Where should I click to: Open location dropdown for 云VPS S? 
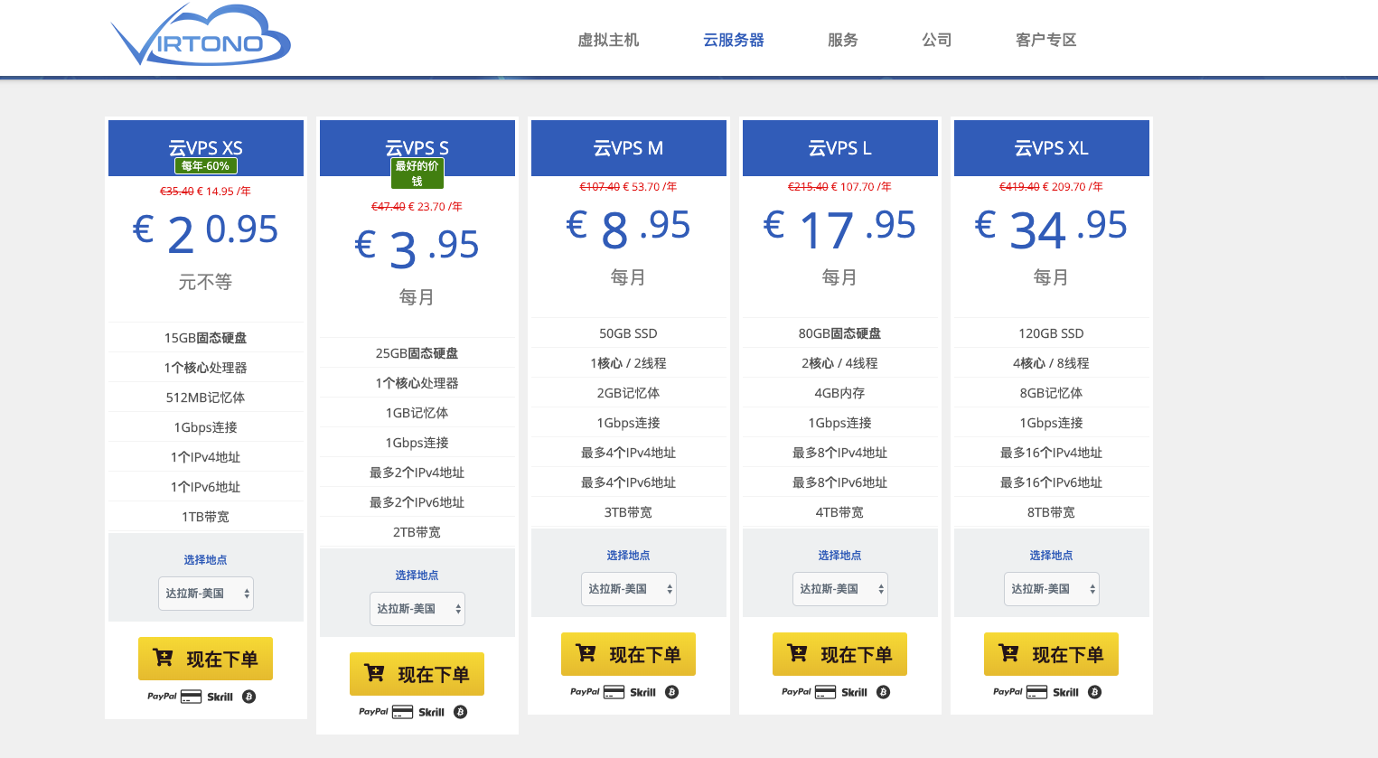pyautogui.click(x=417, y=609)
